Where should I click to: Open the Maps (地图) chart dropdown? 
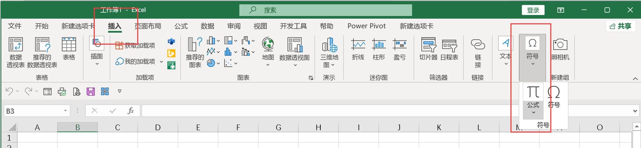tap(268, 52)
